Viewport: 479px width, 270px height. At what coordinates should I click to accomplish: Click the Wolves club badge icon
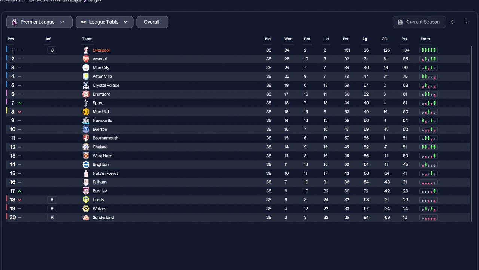[86, 208]
